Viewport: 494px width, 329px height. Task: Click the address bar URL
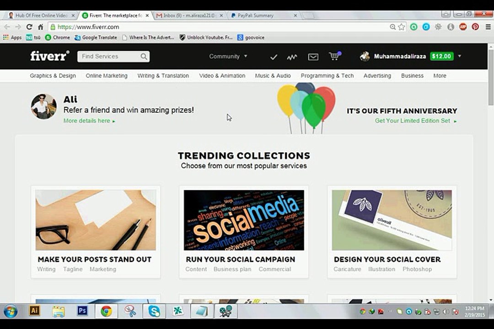88,27
